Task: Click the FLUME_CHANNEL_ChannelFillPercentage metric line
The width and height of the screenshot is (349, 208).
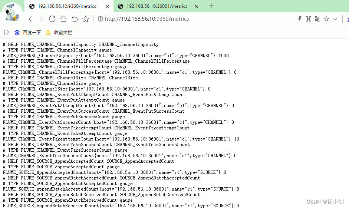Action: point(119,72)
